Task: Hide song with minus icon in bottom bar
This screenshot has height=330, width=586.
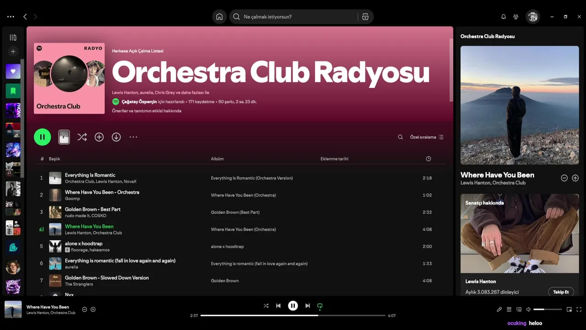Action: [84, 309]
